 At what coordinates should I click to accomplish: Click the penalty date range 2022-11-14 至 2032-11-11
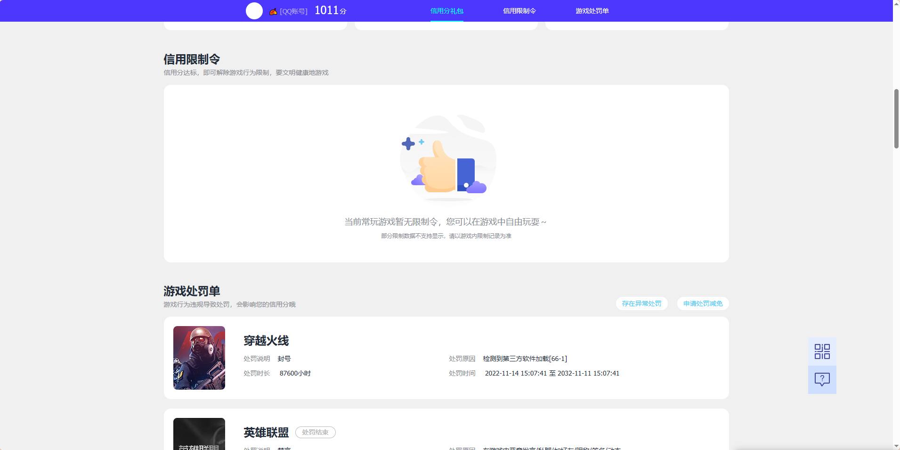[552, 373]
